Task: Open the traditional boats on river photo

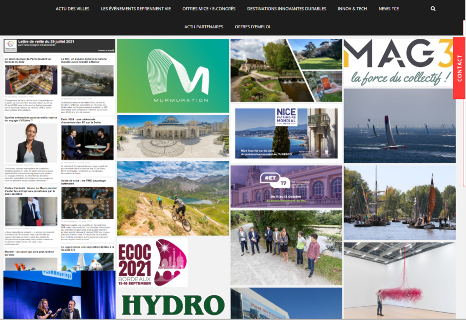Action: point(400,203)
